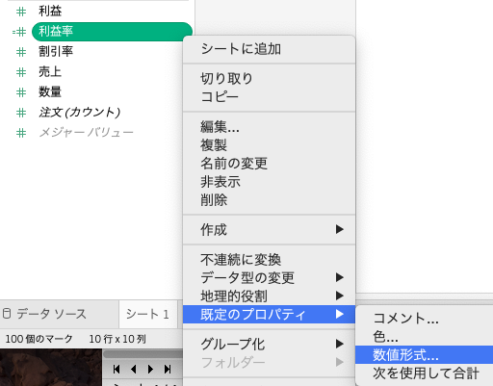Select the メジャー バリュー field
Image resolution: width=493 pixels, height=386 pixels.
86,132
